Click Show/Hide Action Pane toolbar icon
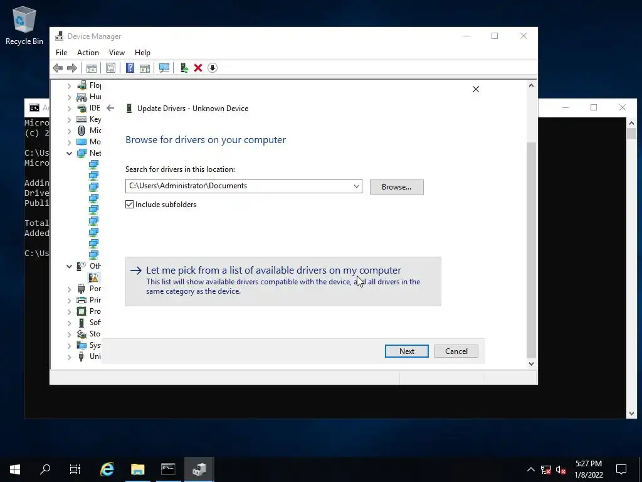Screen dimensions: 642x482 point(145,68)
